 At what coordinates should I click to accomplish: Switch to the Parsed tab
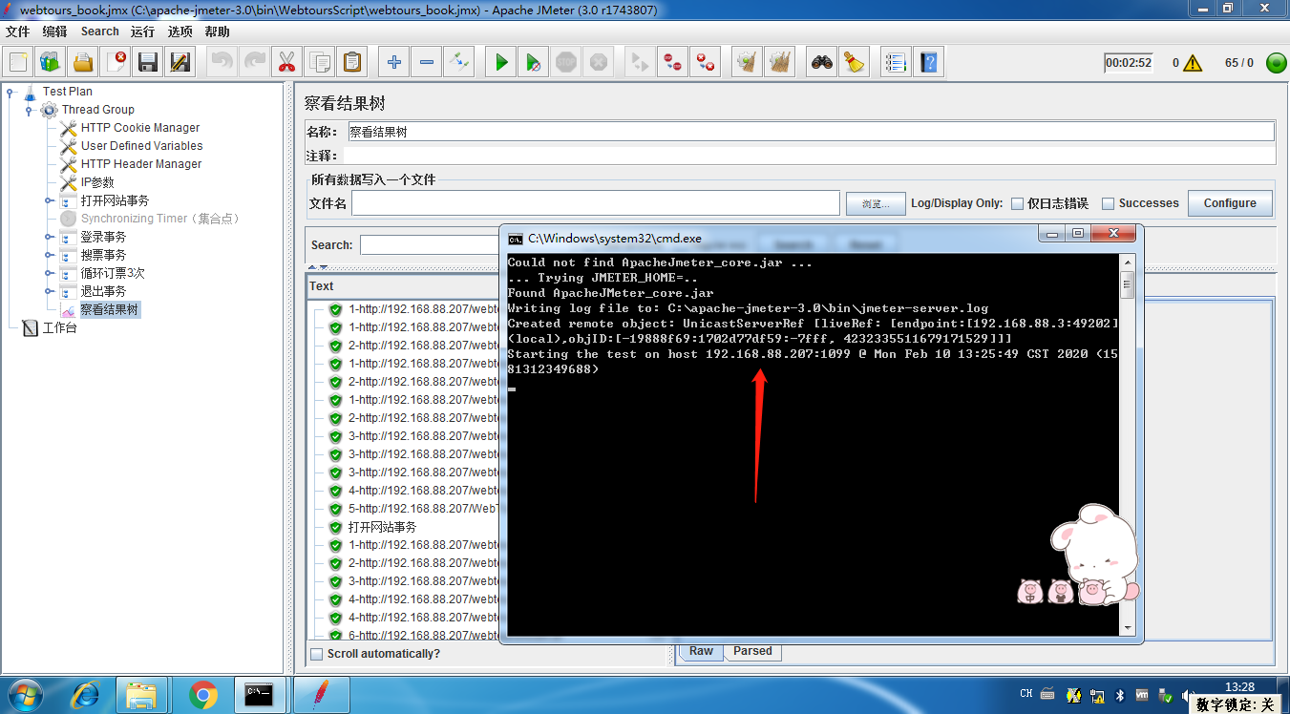pyautogui.click(x=752, y=651)
